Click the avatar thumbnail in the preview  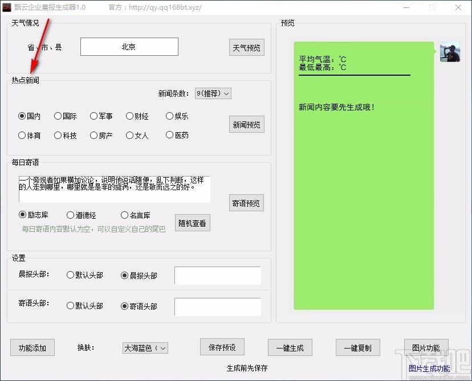pos(450,52)
